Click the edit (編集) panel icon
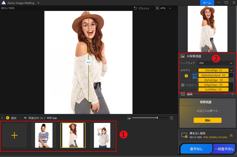This screenshot has width=237, height=157. [x=183, y=94]
